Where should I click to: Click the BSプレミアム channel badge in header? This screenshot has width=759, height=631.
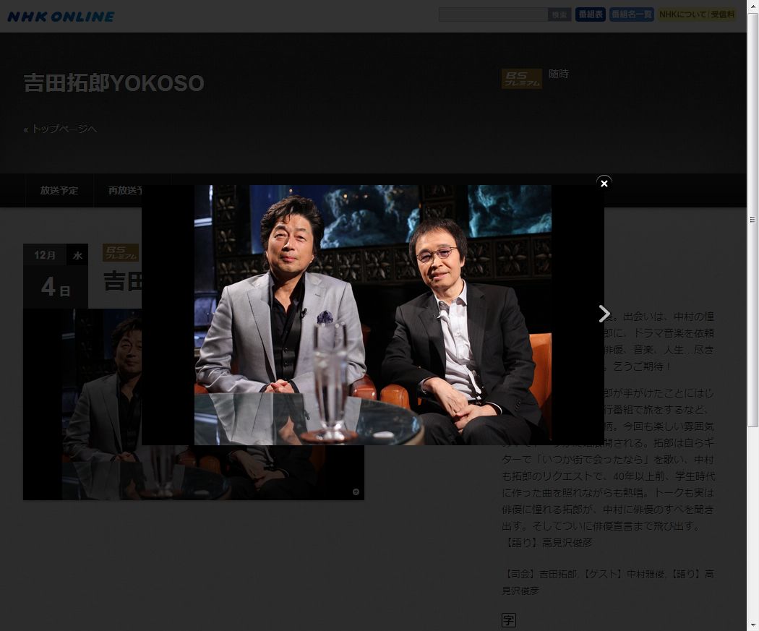click(x=521, y=78)
